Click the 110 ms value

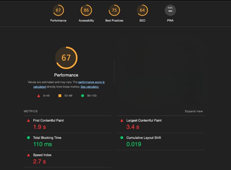pyautogui.click(x=43, y=144)
